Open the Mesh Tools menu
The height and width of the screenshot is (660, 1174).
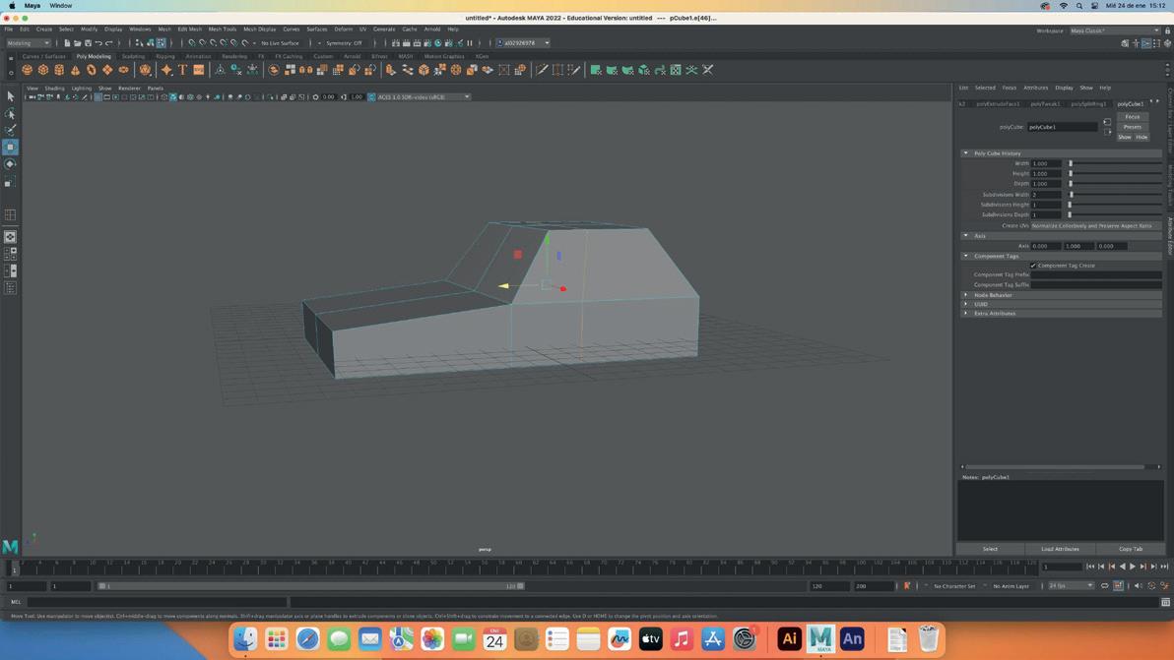tap(223, 30)
